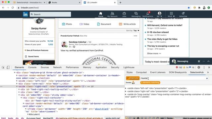Open the Jobs briefcase icon
Image resolution: width=212 pixels, height=119 pixels.
tap(124, 15)
